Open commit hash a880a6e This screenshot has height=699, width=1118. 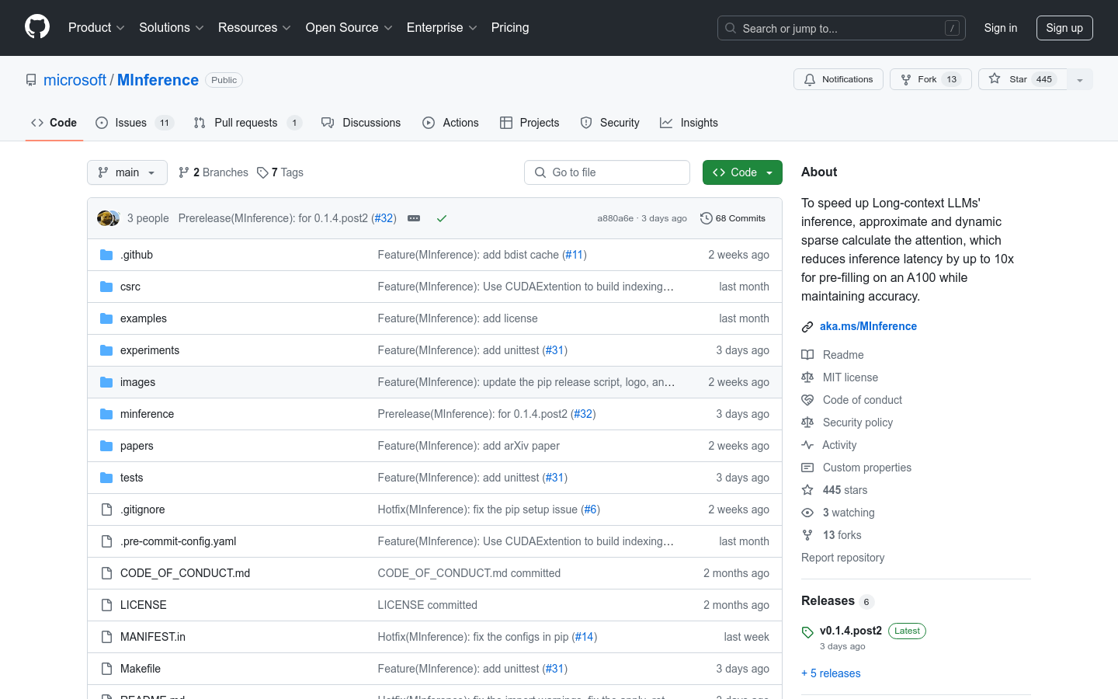point(615,218)
